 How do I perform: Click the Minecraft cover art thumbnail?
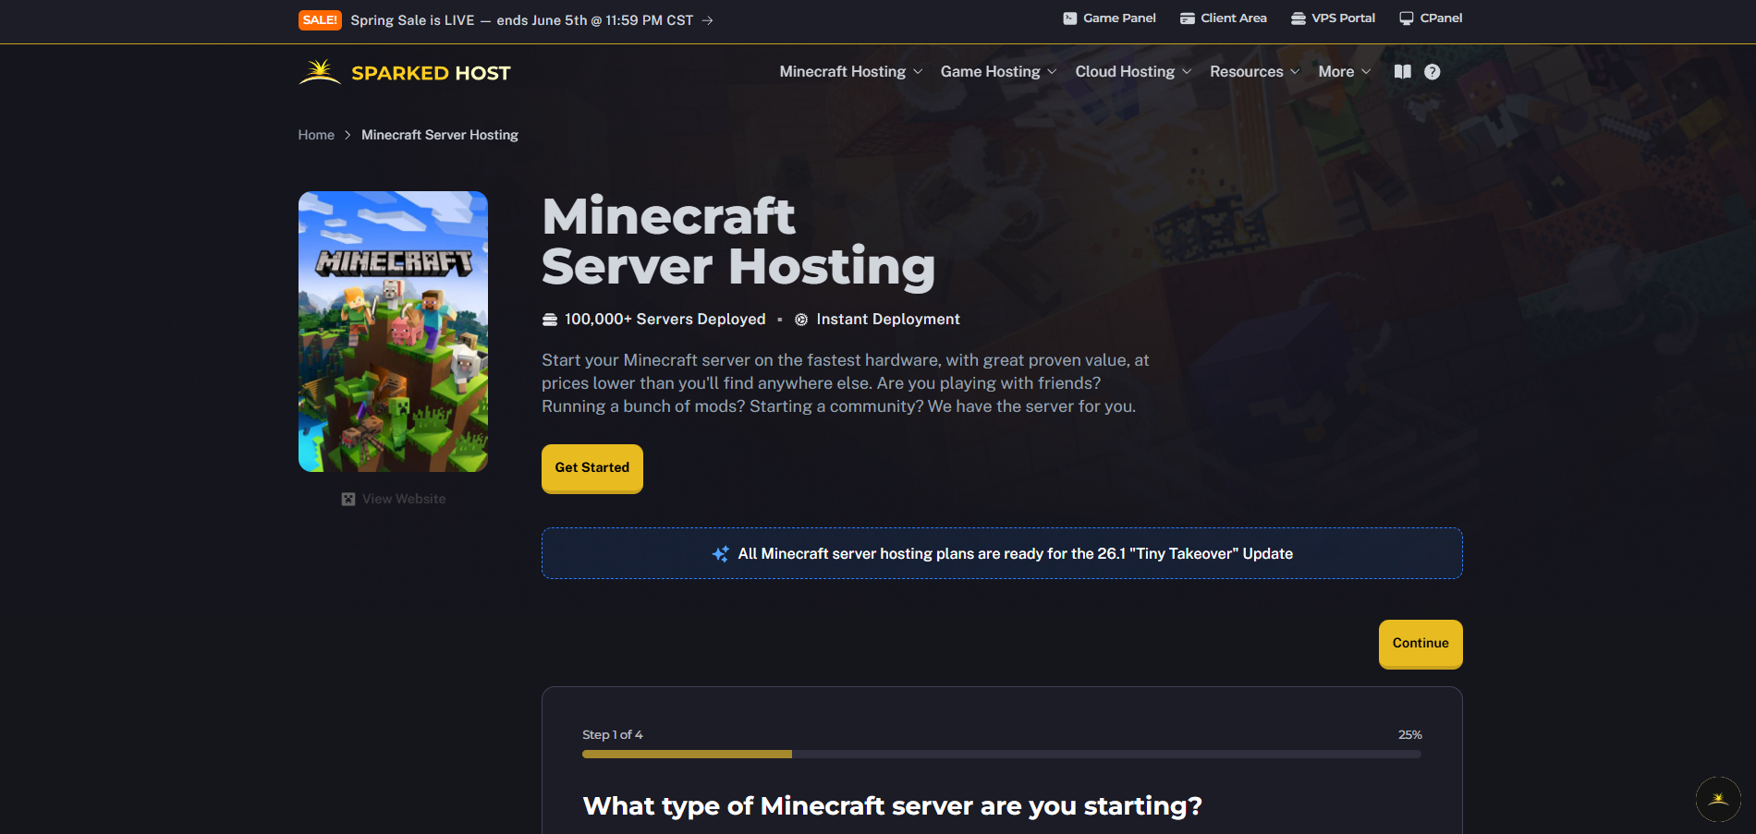(393, 332)
